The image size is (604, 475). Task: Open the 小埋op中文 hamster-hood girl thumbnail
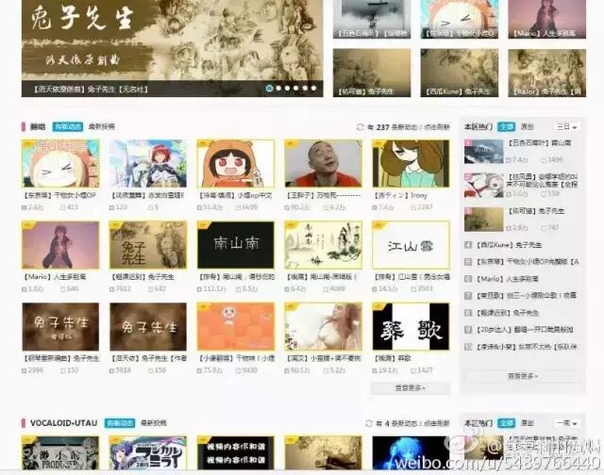(236, 163)
